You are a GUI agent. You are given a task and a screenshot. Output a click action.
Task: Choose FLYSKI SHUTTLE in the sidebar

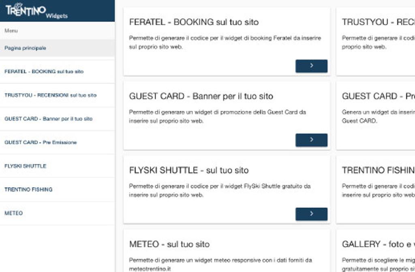pos(57,166)
